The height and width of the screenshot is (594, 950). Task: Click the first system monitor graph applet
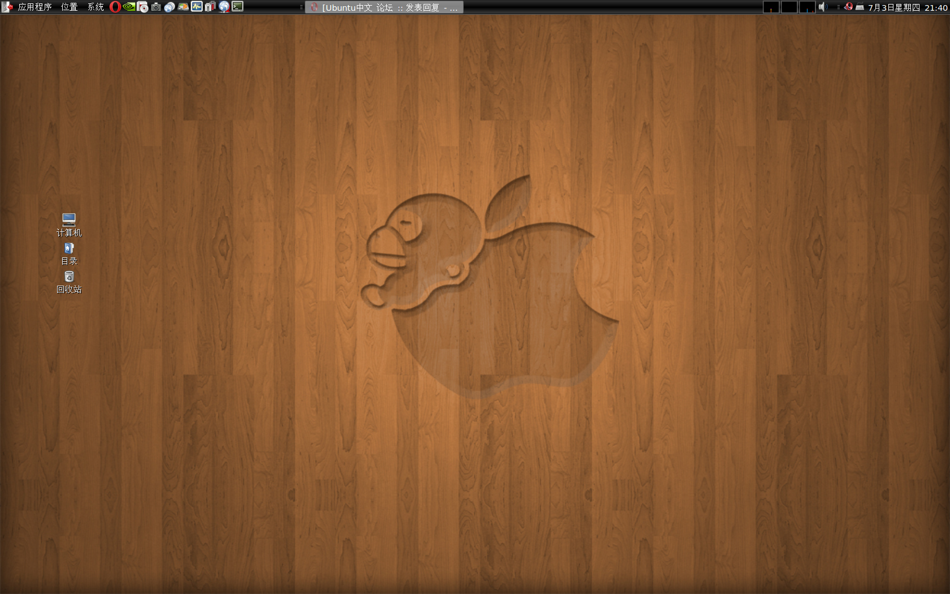(771, 7)
